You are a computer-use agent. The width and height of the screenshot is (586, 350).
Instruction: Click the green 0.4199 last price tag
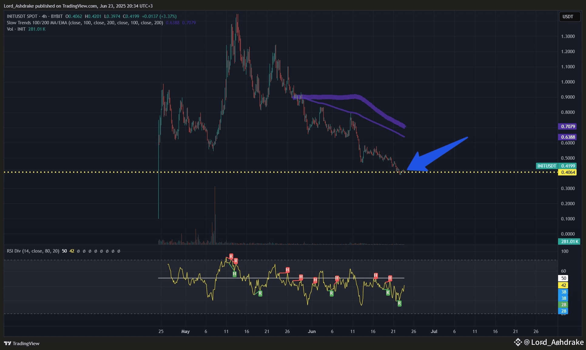(568, 166)
